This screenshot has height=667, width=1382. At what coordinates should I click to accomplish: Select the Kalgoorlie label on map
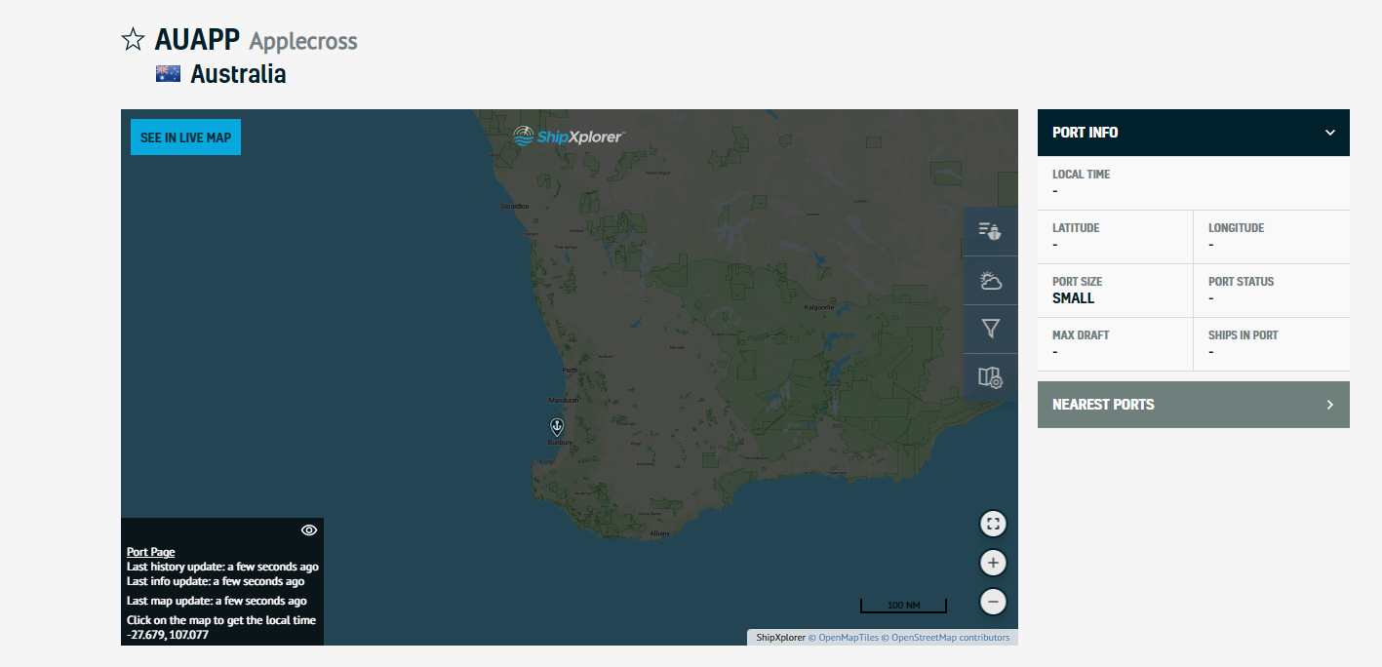[818, 308]
